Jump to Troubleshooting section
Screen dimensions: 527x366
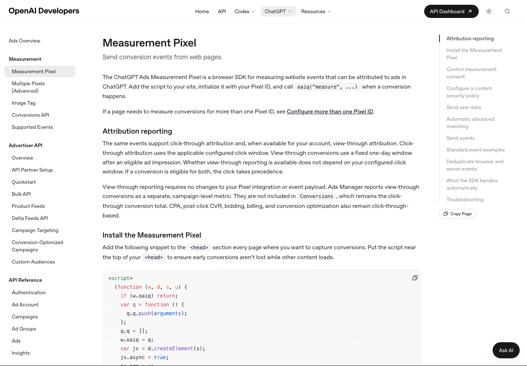[465, 199]
